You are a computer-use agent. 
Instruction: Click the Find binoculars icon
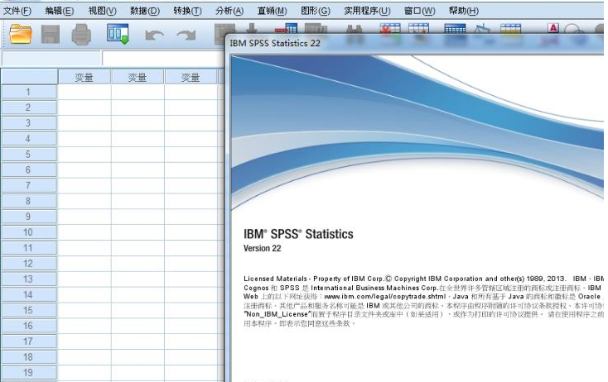click(x=354, y=30)
